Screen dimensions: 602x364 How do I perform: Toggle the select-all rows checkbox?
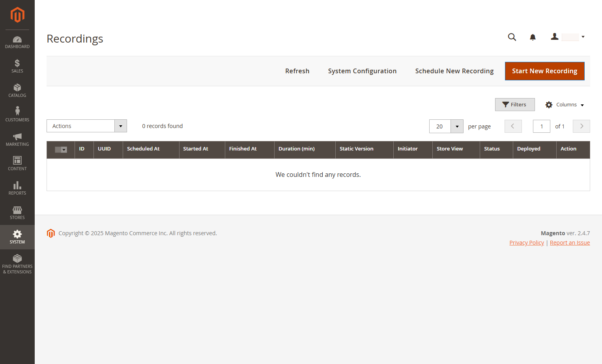tap(61, 149)
